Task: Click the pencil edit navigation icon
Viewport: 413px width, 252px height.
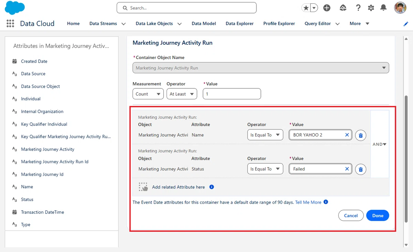Action: [406, 24]
